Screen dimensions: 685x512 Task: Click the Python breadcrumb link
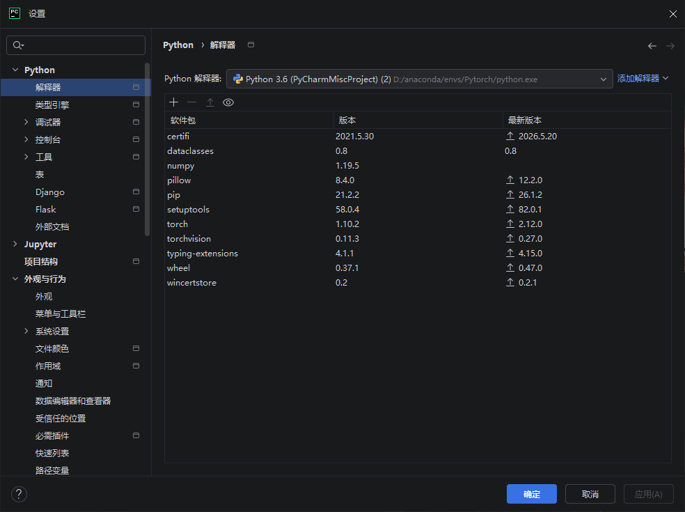pos(178,45)
